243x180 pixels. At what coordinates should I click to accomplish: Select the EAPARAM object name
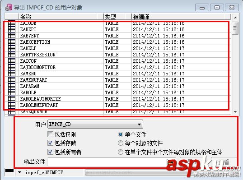(29, 86)
